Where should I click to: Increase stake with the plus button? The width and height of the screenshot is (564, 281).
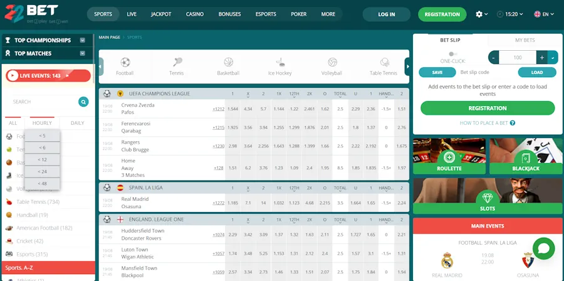point(541,58)
